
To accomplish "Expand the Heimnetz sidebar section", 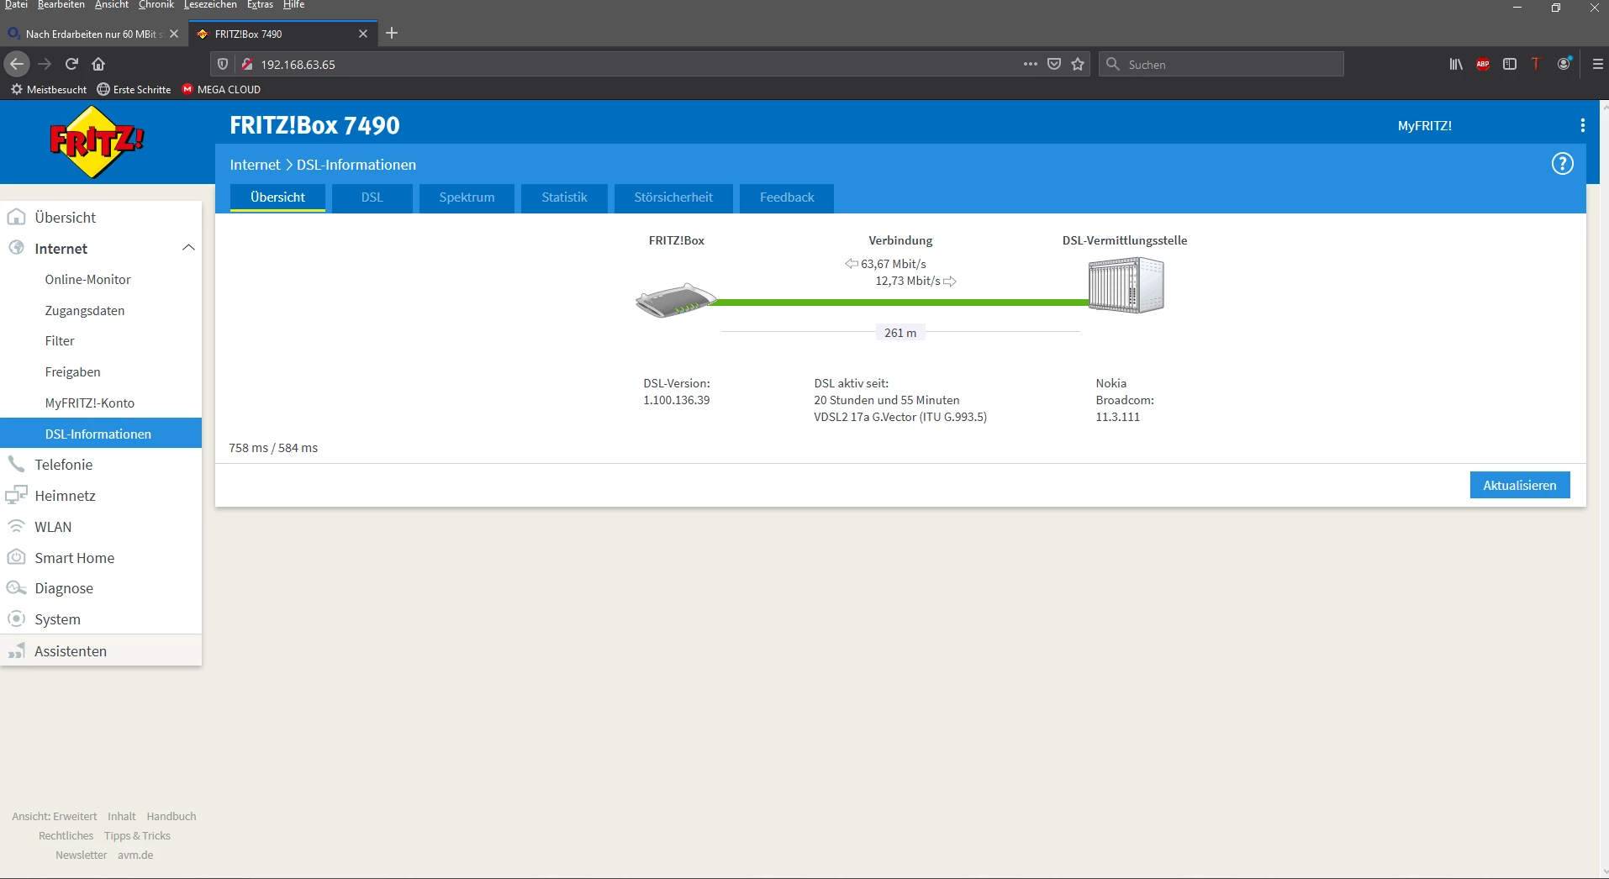I will click(65, 496).
